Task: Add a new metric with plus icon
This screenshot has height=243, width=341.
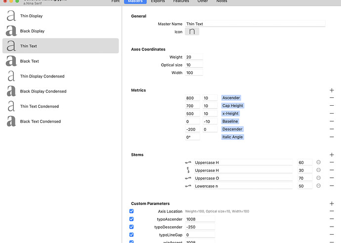Action: point(332,90)
